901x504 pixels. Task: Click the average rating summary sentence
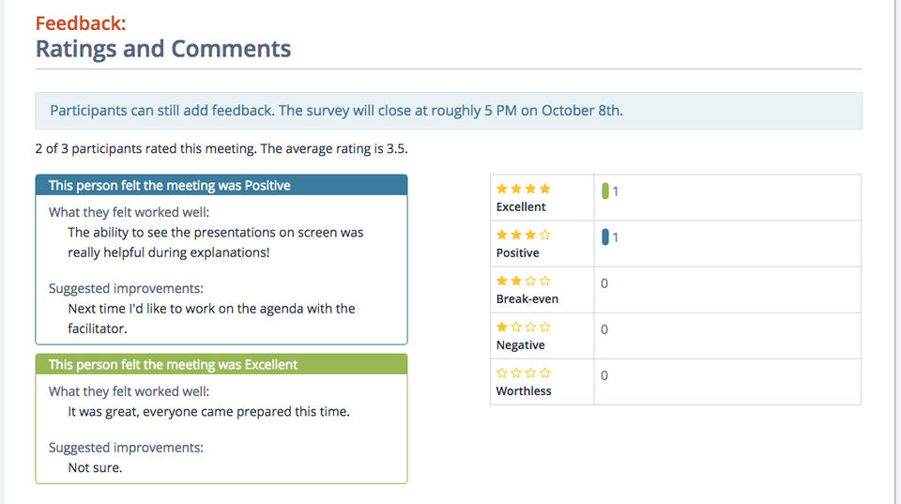coord(221,148)
